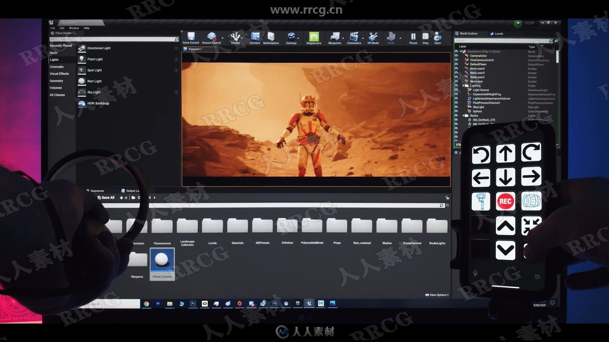609x342 pixels.
Task: Select the Cinematic actor category
Action: tap(57, 67)
